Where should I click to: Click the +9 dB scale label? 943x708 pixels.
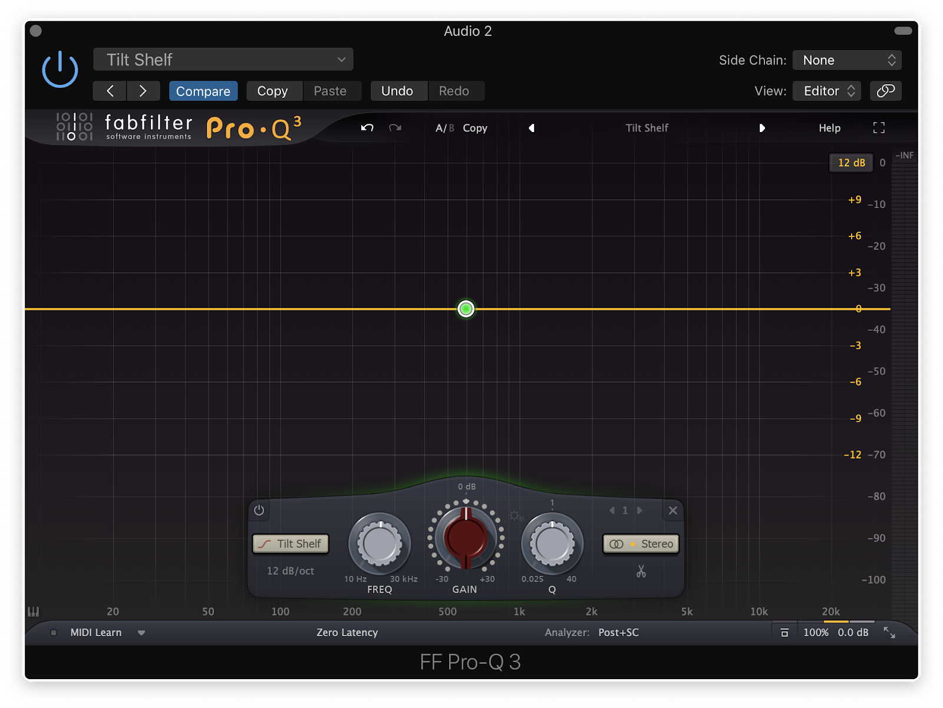click(855, 200)
